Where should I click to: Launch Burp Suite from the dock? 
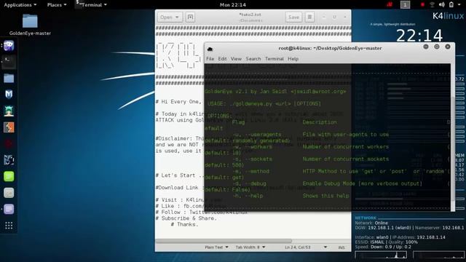pos(9,127)
